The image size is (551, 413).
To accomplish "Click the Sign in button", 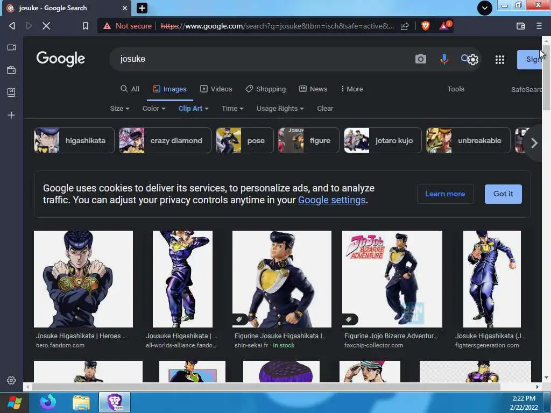I will coord(529,59).
